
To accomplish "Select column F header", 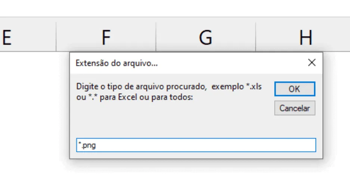I will (x=106, y=37).
